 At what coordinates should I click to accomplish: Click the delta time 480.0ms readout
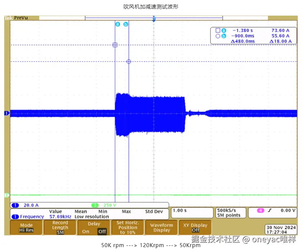coord(243,41)
